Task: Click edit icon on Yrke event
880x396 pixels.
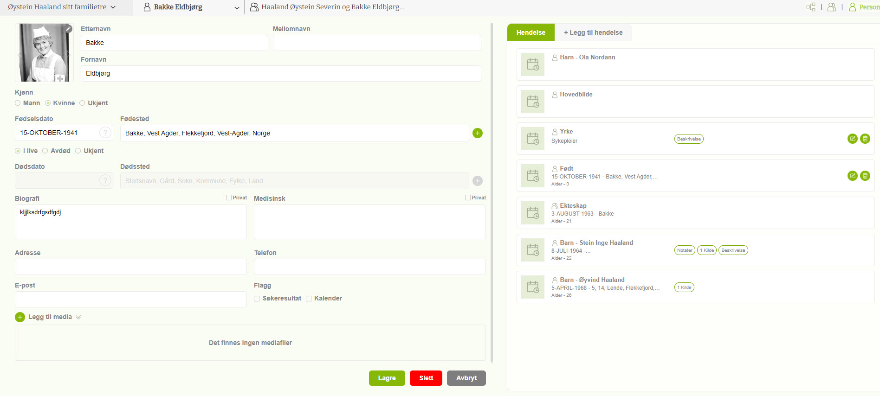Action: (x=852, y=139)
